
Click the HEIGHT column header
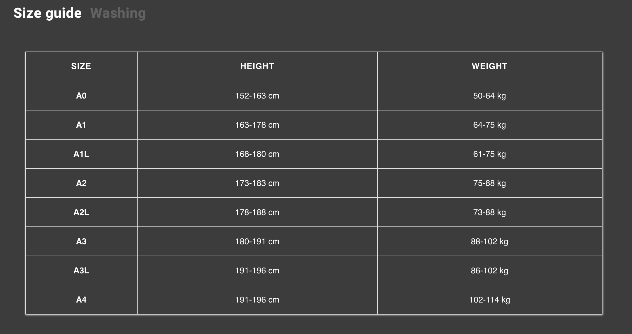[257, 66]
